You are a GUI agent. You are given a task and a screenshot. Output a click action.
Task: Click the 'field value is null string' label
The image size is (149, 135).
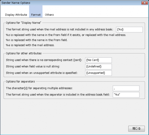click(x=33, y=66)
